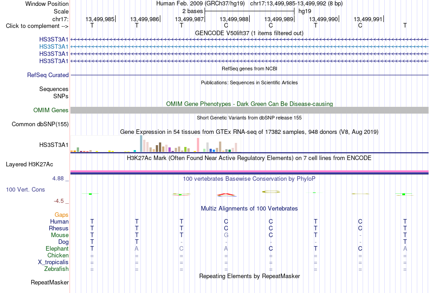Click the '2 bases' scale bar
The height and width of the screenshot is (293, 429).
click(249, 11)
